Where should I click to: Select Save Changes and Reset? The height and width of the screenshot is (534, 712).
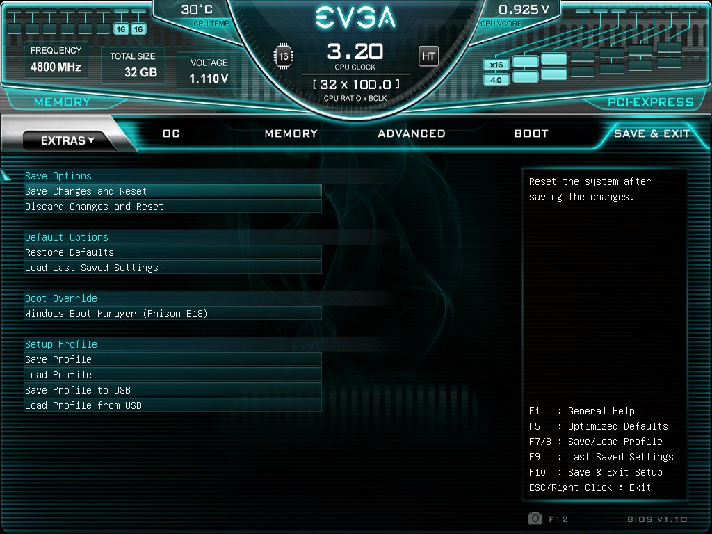point(172,191)
